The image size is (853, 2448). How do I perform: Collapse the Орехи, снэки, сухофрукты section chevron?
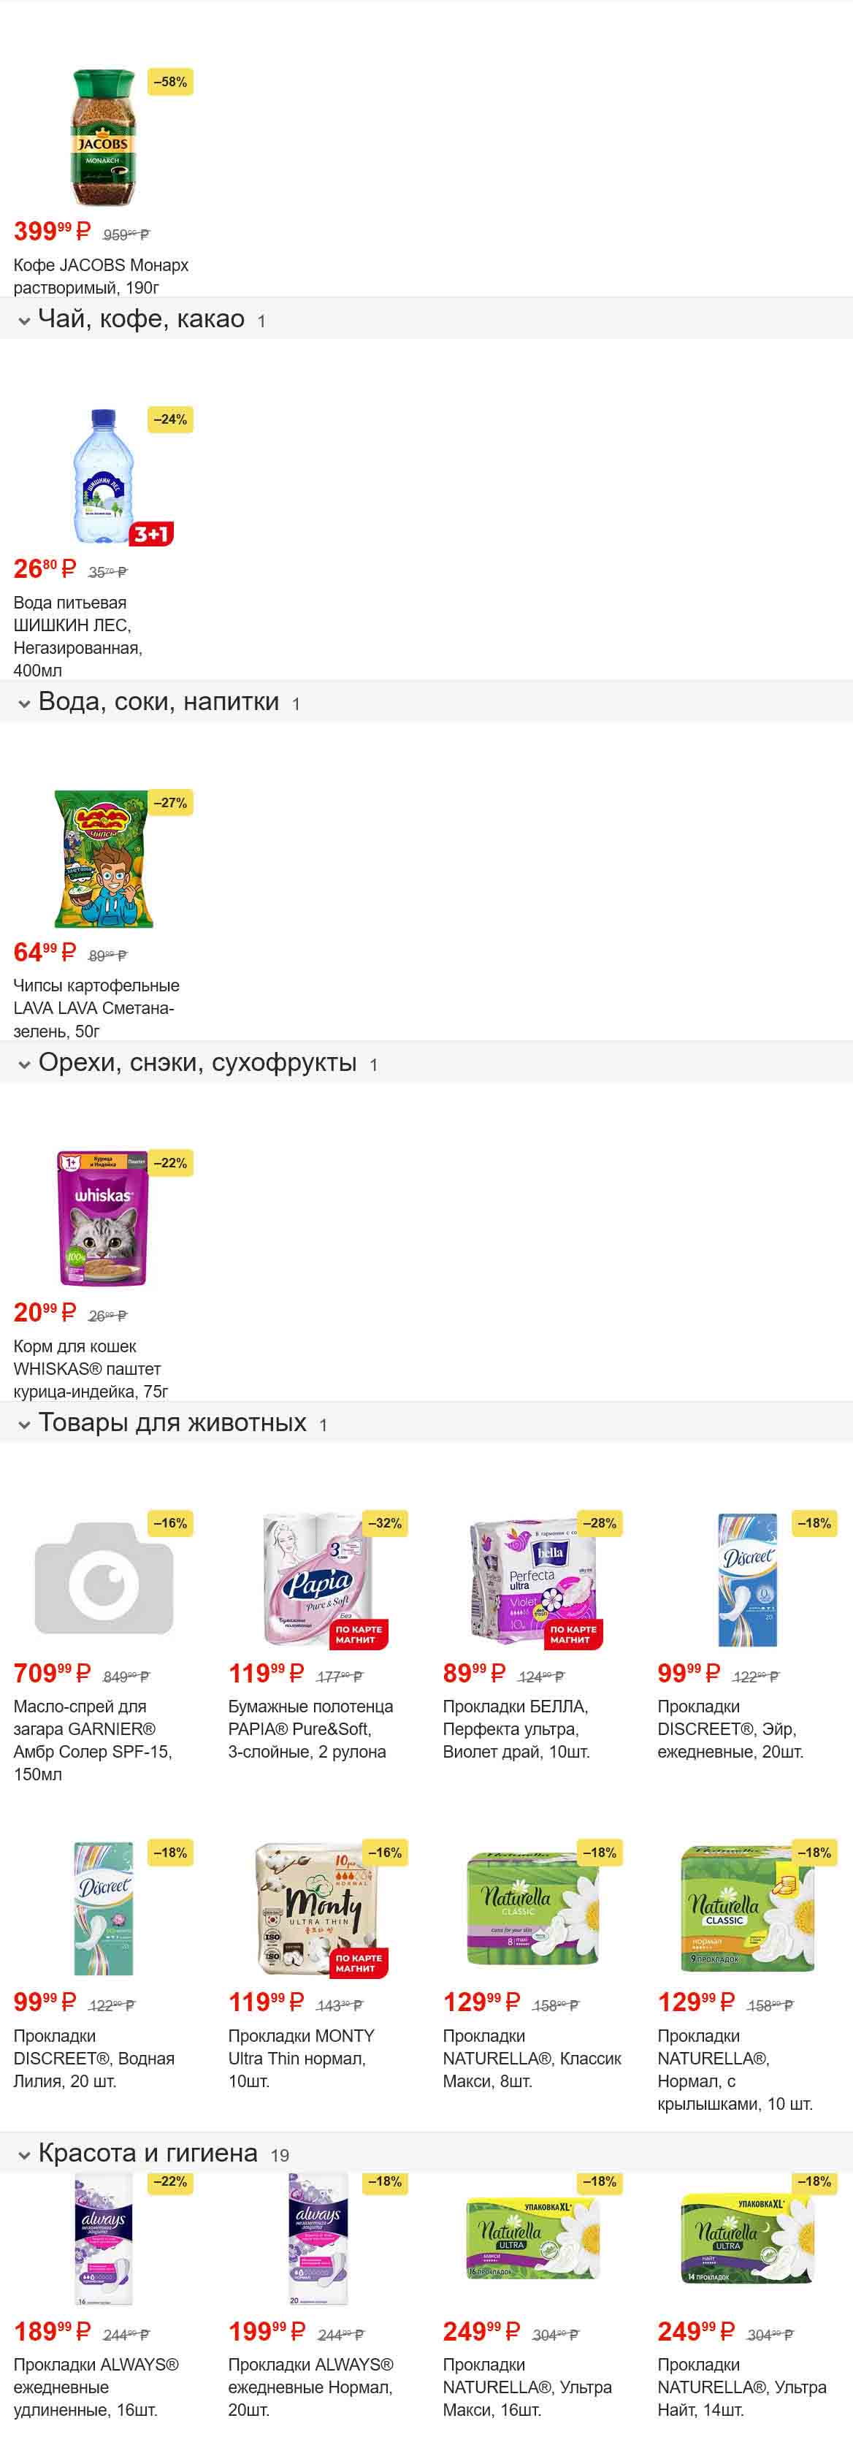(x=25, y=1065)
